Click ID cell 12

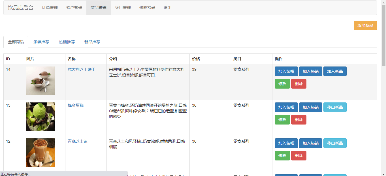tap(8, 141)
